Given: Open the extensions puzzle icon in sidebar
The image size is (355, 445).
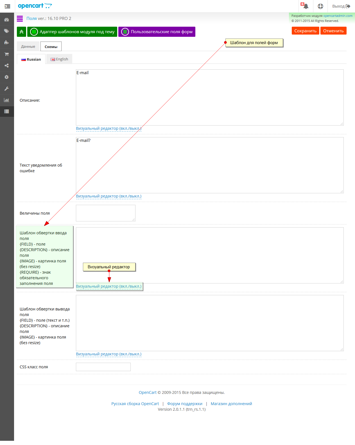Looking at the screenshot, I should click(x=7, y=42).
